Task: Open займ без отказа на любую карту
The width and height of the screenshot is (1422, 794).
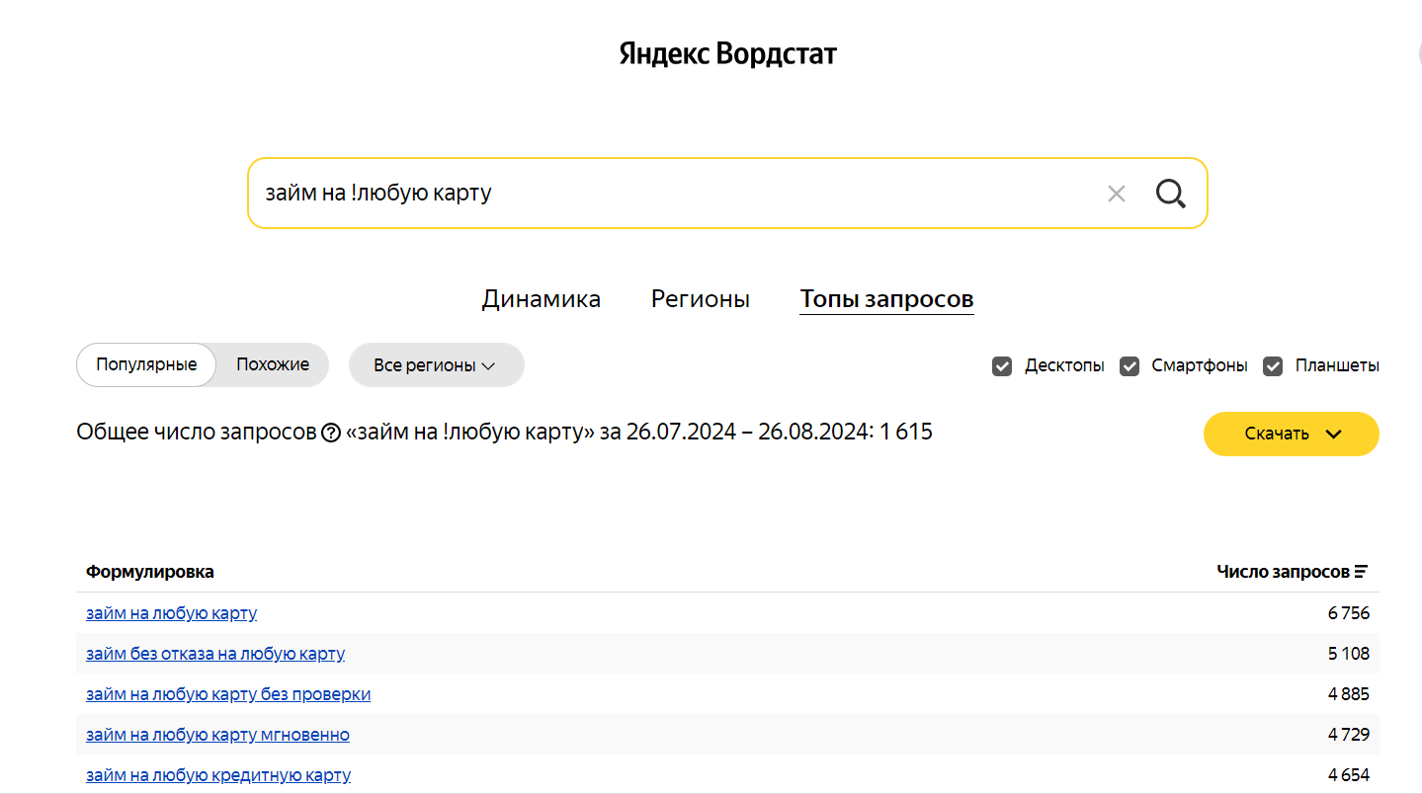Action: pyautogui.click(x=215, y=654)
